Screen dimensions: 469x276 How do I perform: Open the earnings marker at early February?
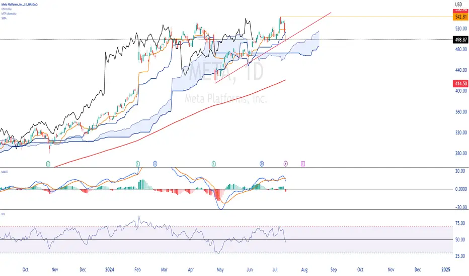click(137, 164)
